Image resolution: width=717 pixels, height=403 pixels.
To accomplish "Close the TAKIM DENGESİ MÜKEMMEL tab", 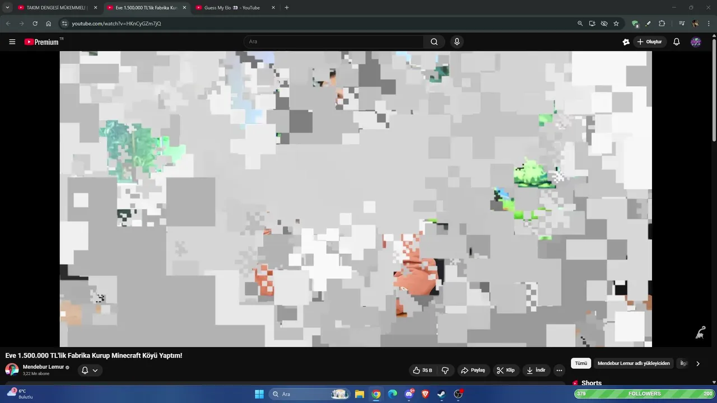I will 95,8.
